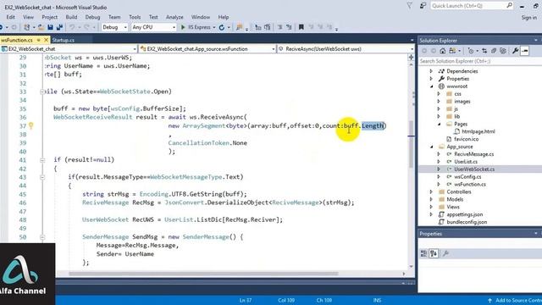Screen dimensions: 542x305
Task: Click the New Project icon
Action: (x=26, y=27)
